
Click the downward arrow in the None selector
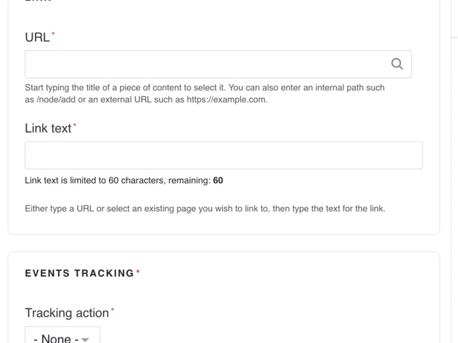(85, 339)
